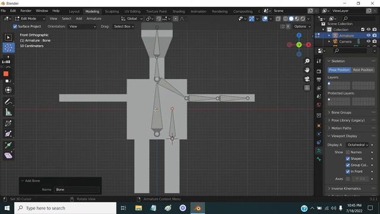Open the Output properties tab
The width and height of the screenshot is (380, 214).
pyautogui.click(x=319, y=80)
